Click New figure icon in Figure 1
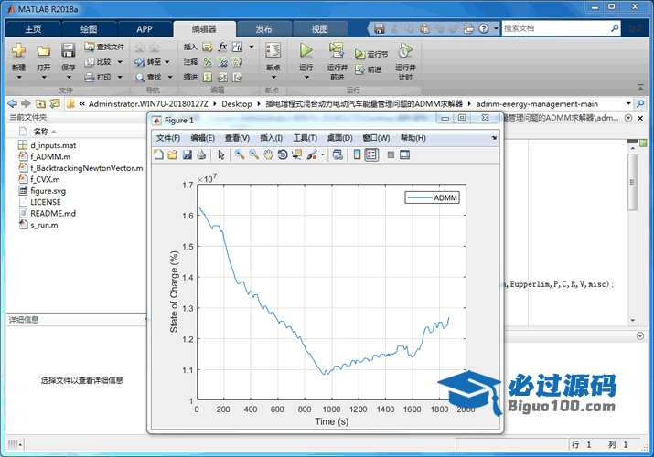Screen dimensions: 654x457 click(158, 154)
